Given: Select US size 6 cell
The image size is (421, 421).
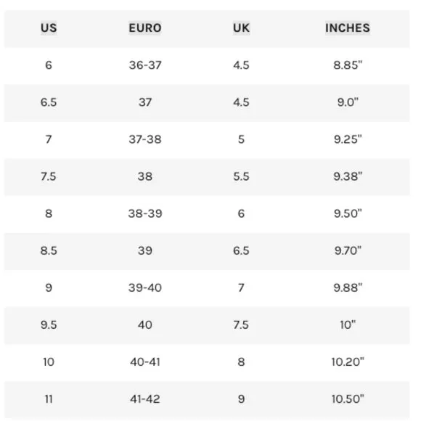Looking at the screenshot, I should pyautogui.click(x=49, y=65).
